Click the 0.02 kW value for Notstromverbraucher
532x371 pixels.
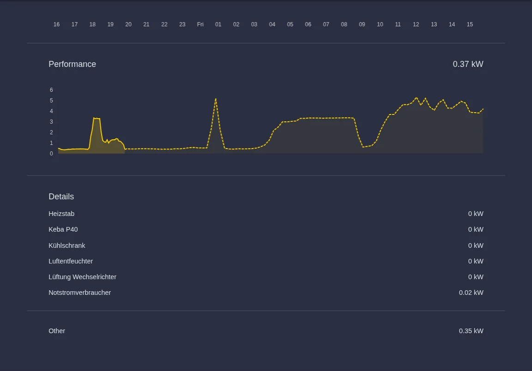coord(471,293)
